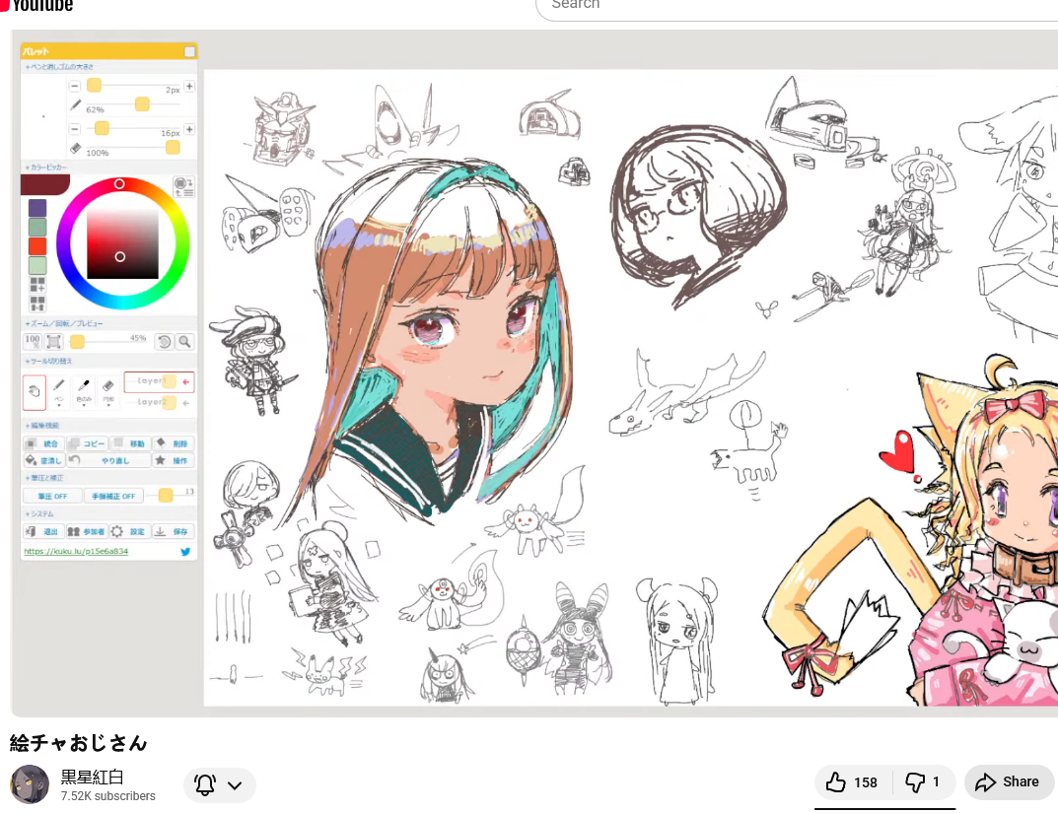The height and width of the screenshot is (813, 1058).
Task: Increase eraser size with plus button
Action: pos(189,129)
